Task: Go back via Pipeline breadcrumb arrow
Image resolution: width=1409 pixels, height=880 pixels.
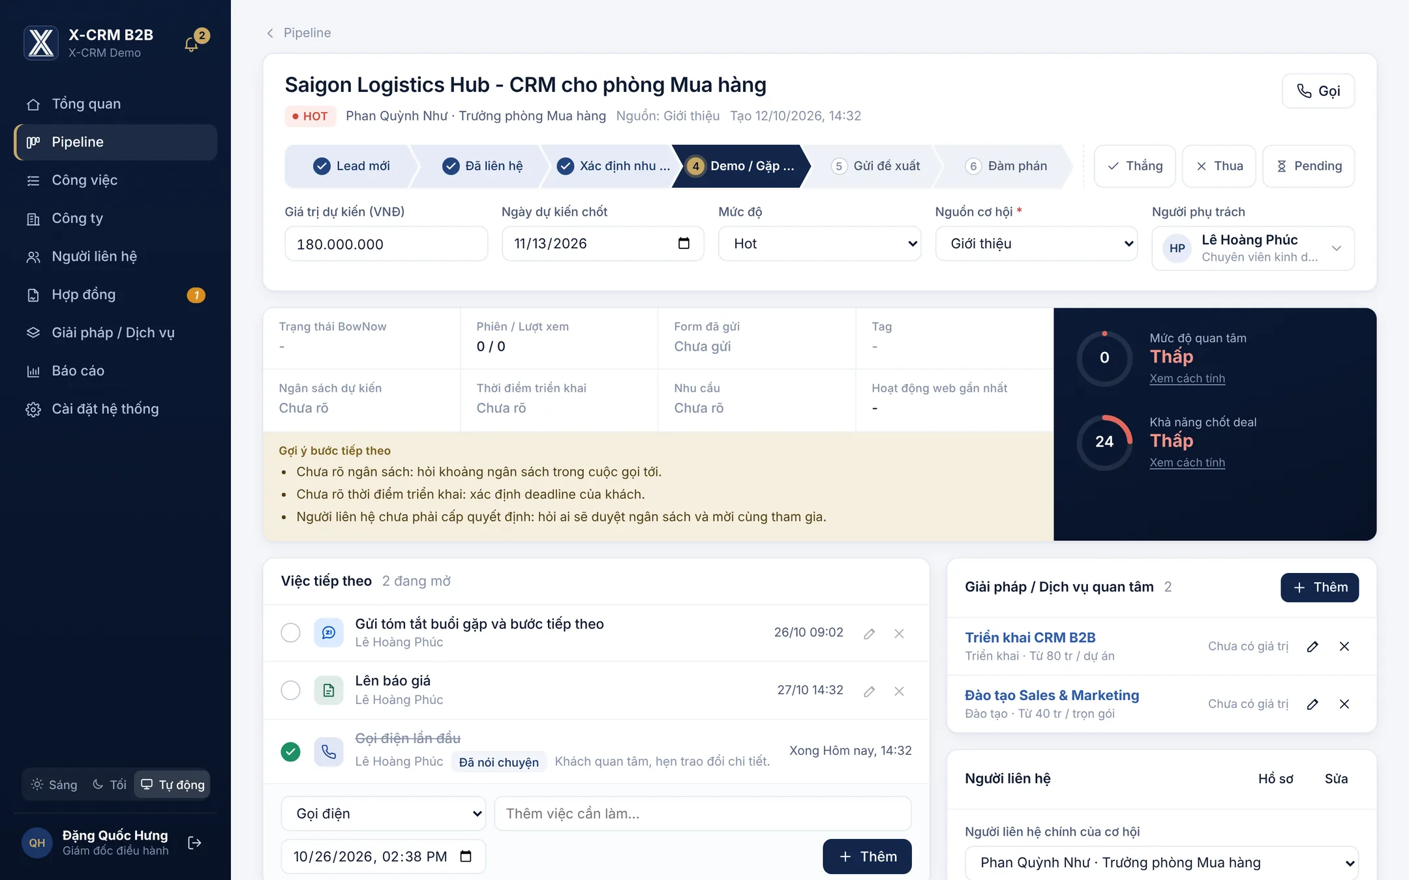Action: [270, 33]
